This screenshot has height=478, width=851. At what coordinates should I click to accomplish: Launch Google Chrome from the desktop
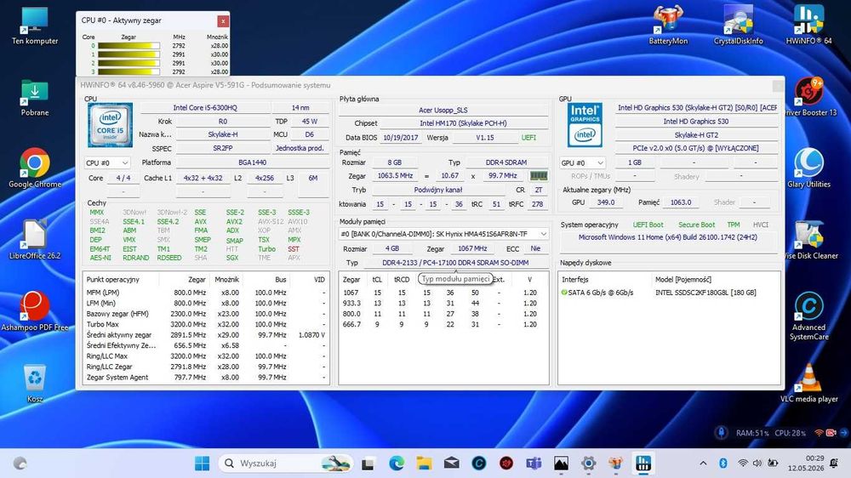tap(35, 168)
